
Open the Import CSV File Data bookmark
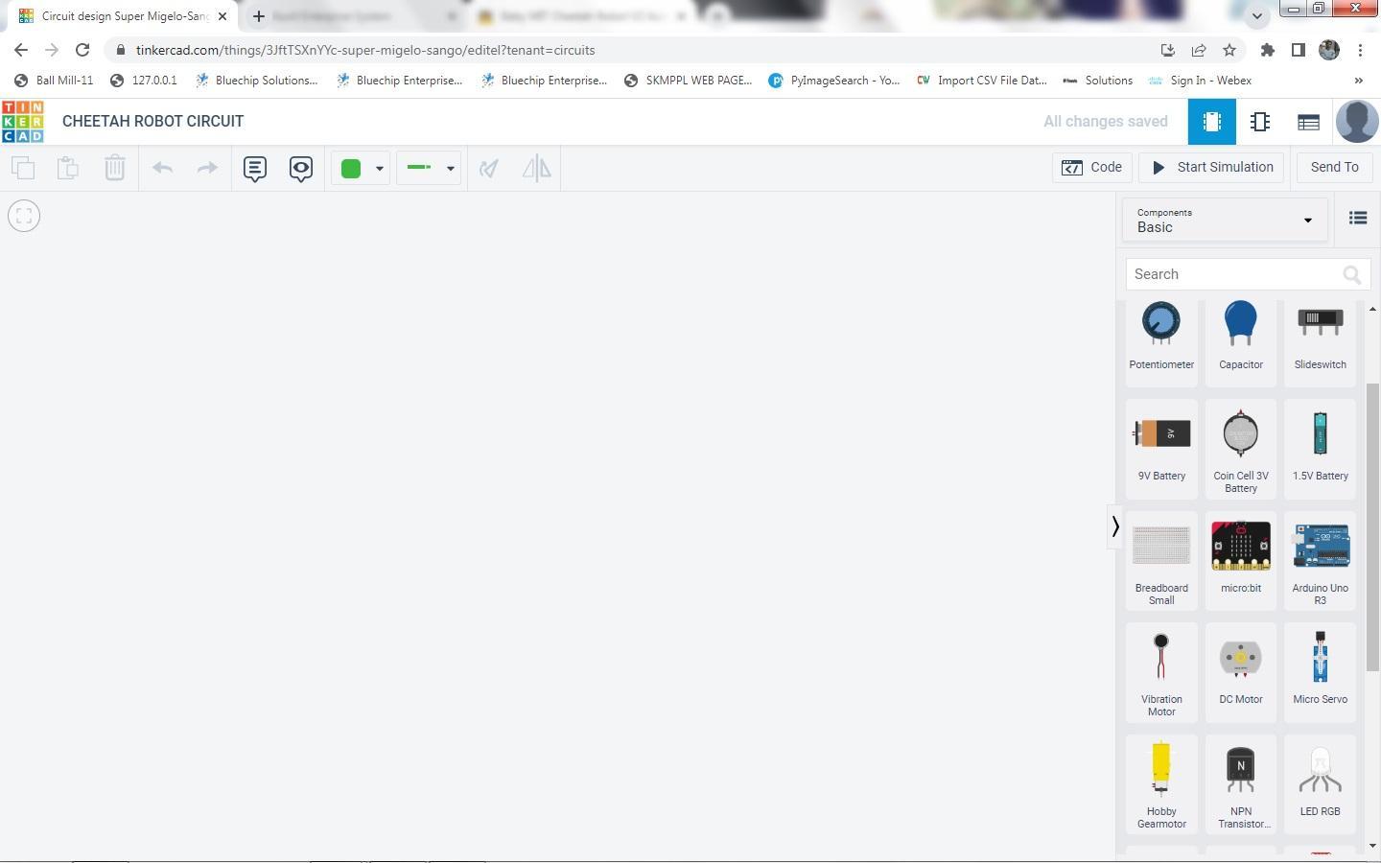[x=981, y=81]
